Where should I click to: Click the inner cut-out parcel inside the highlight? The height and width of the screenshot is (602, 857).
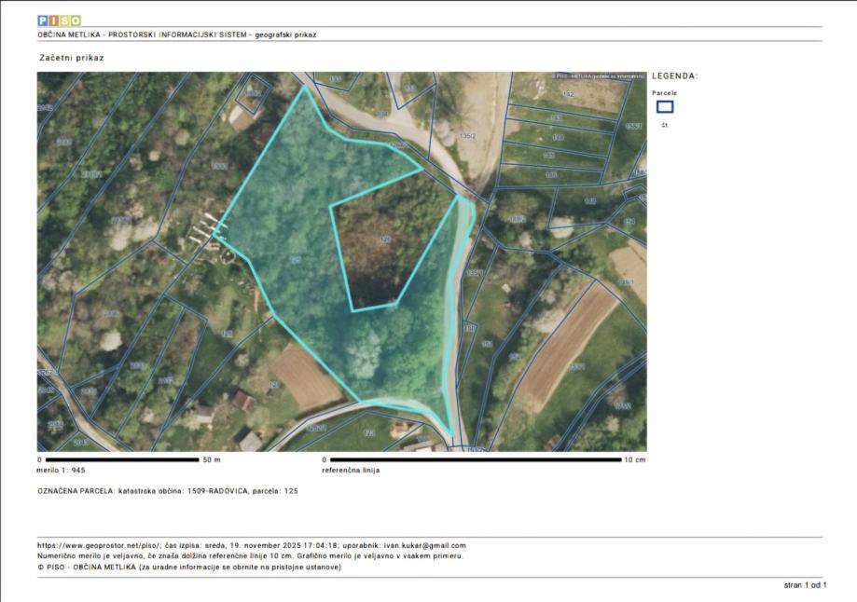coord(380,252)
